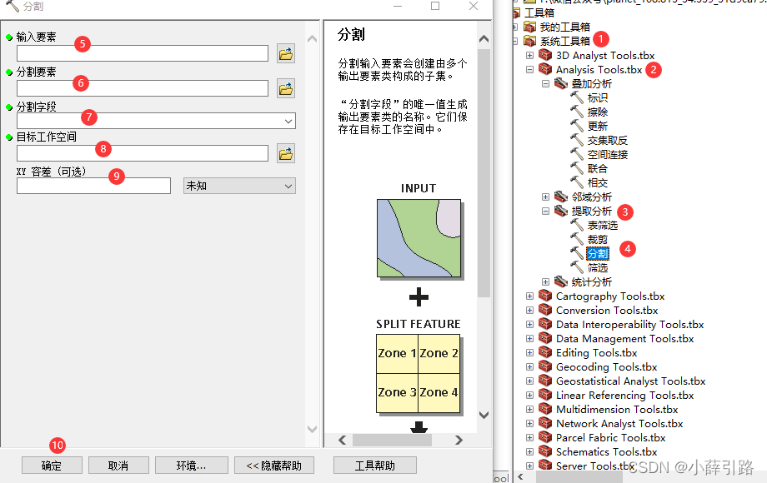Maximize the 分割 dialog window
Viewport: 767px width, 483px height.
coord(435,6)
